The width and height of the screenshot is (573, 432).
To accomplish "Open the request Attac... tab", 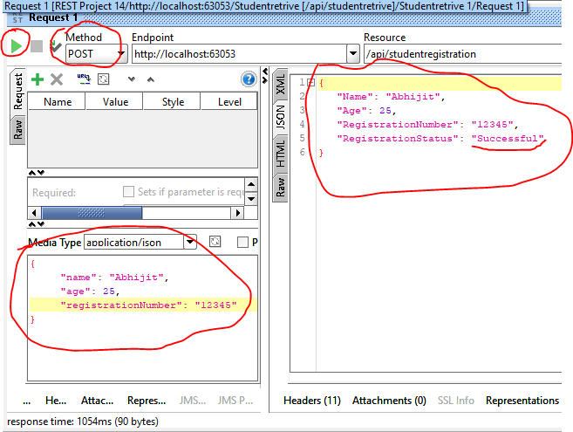I will click(x=97, y=401).
